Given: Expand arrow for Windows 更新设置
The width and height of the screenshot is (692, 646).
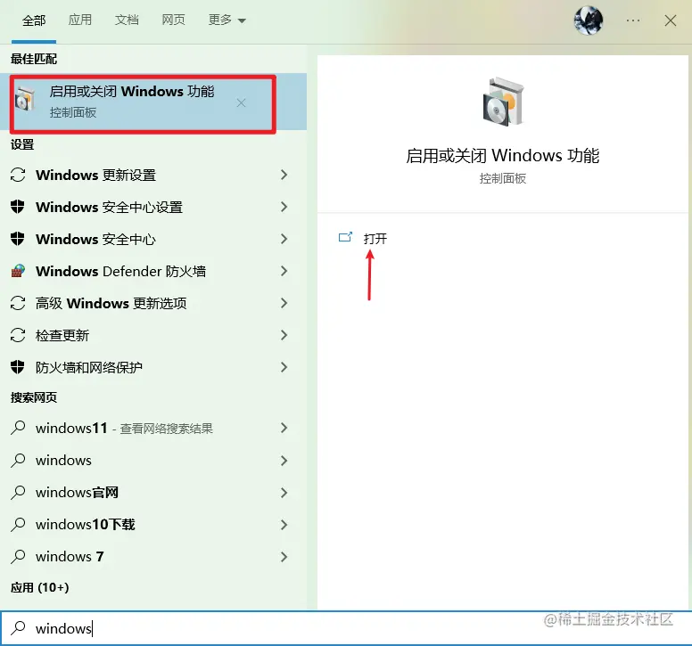Looking at the screenshot, I should (x=284, y=175).
